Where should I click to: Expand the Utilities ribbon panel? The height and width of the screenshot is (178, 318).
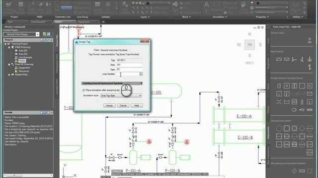pos(298,17)
